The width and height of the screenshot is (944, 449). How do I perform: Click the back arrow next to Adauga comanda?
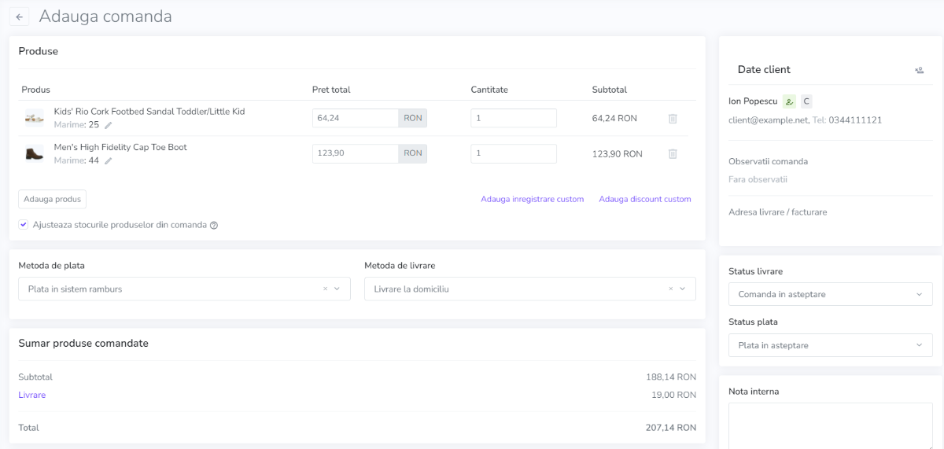19,17
